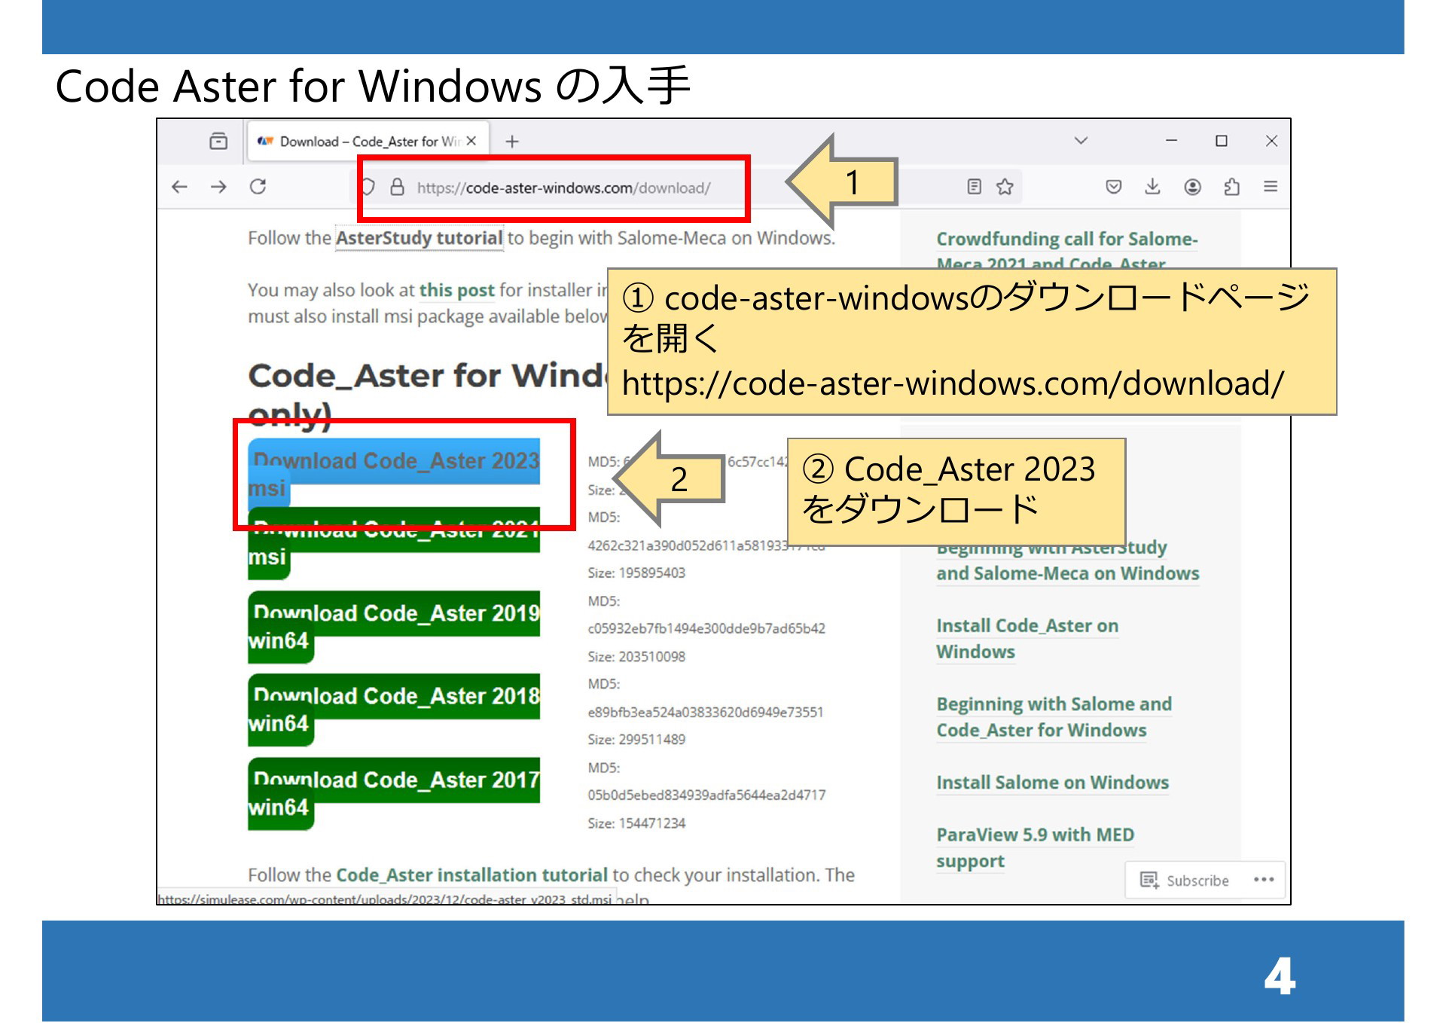Bookmark page with star icon

(x=1005, y=187)
